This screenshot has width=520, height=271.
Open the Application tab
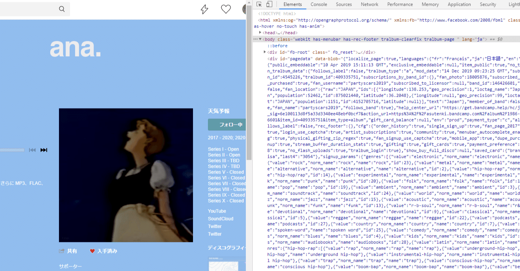459,4
